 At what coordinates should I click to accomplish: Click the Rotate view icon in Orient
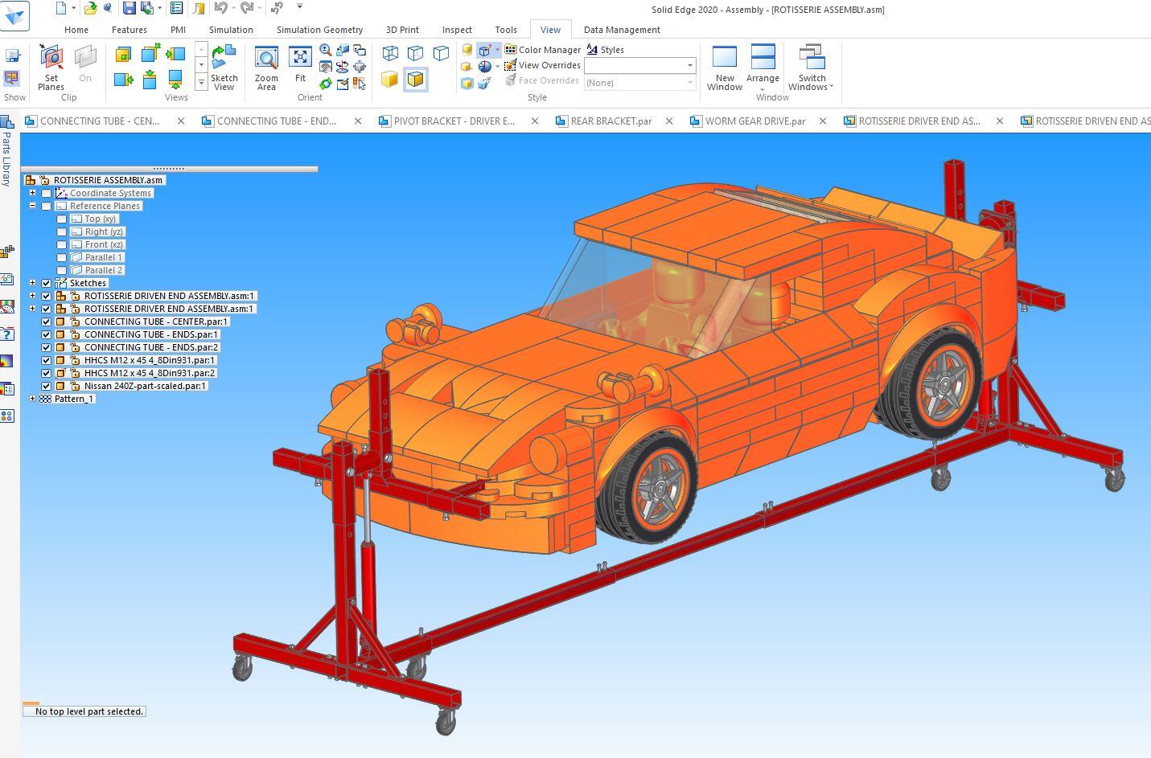pyautogui.click(x=343, y=67)
